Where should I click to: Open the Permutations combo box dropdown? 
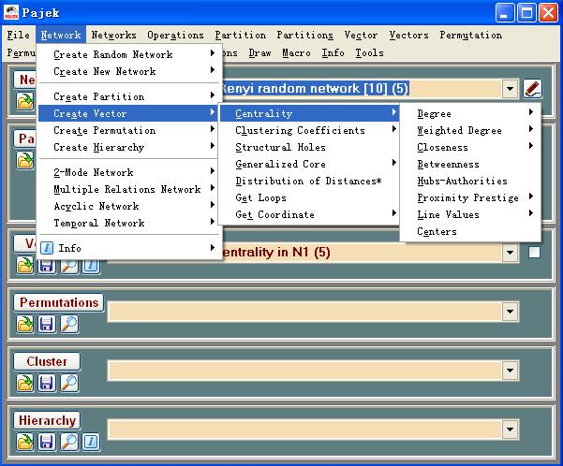(510, 311)
